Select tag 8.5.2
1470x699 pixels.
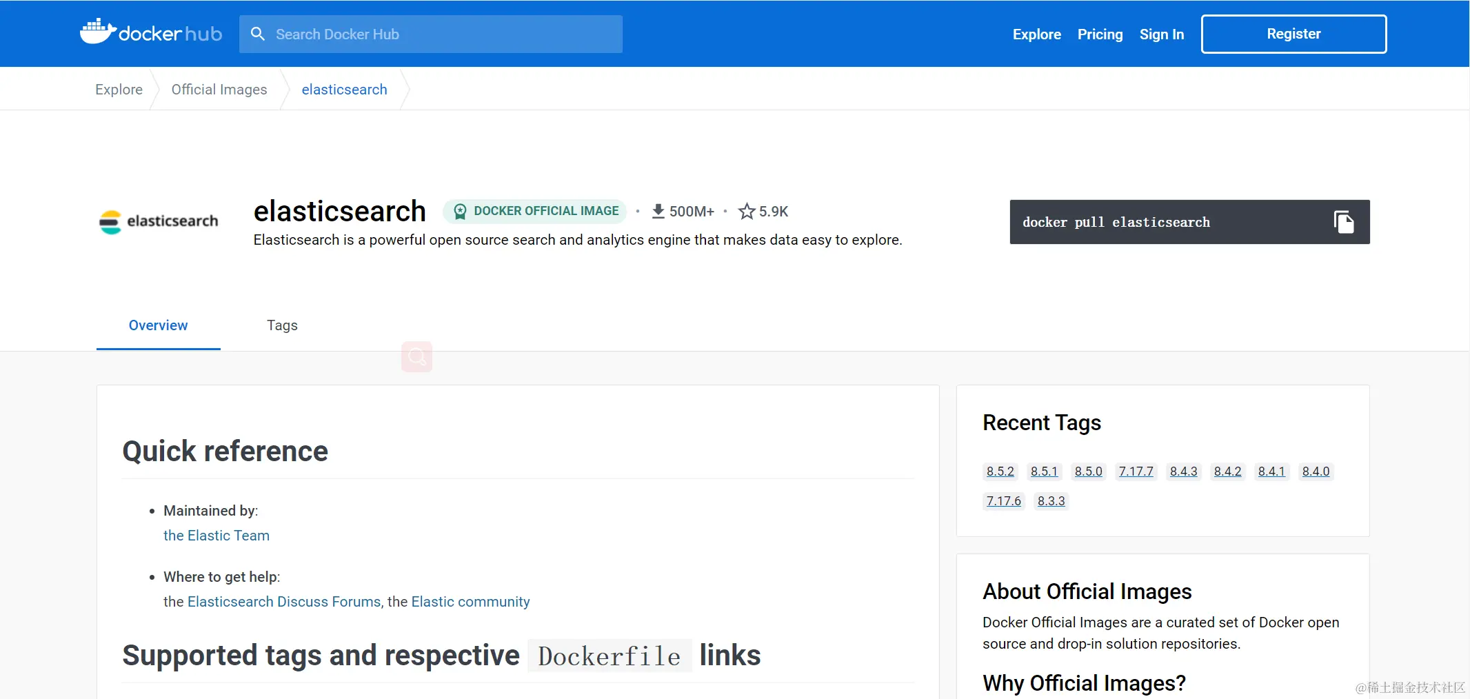pos(1000,472)
